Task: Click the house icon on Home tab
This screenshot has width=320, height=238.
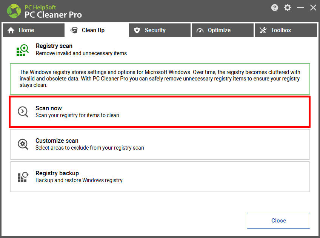Action: tap(11, 30)
